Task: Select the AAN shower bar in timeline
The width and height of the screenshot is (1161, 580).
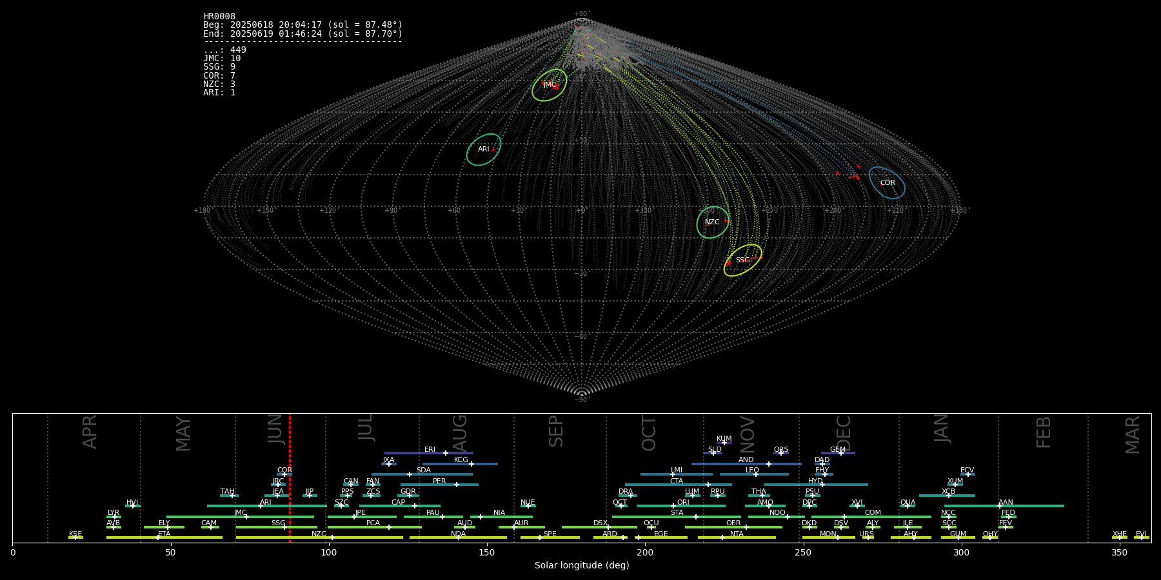Action: click(x=1004, y=506)
